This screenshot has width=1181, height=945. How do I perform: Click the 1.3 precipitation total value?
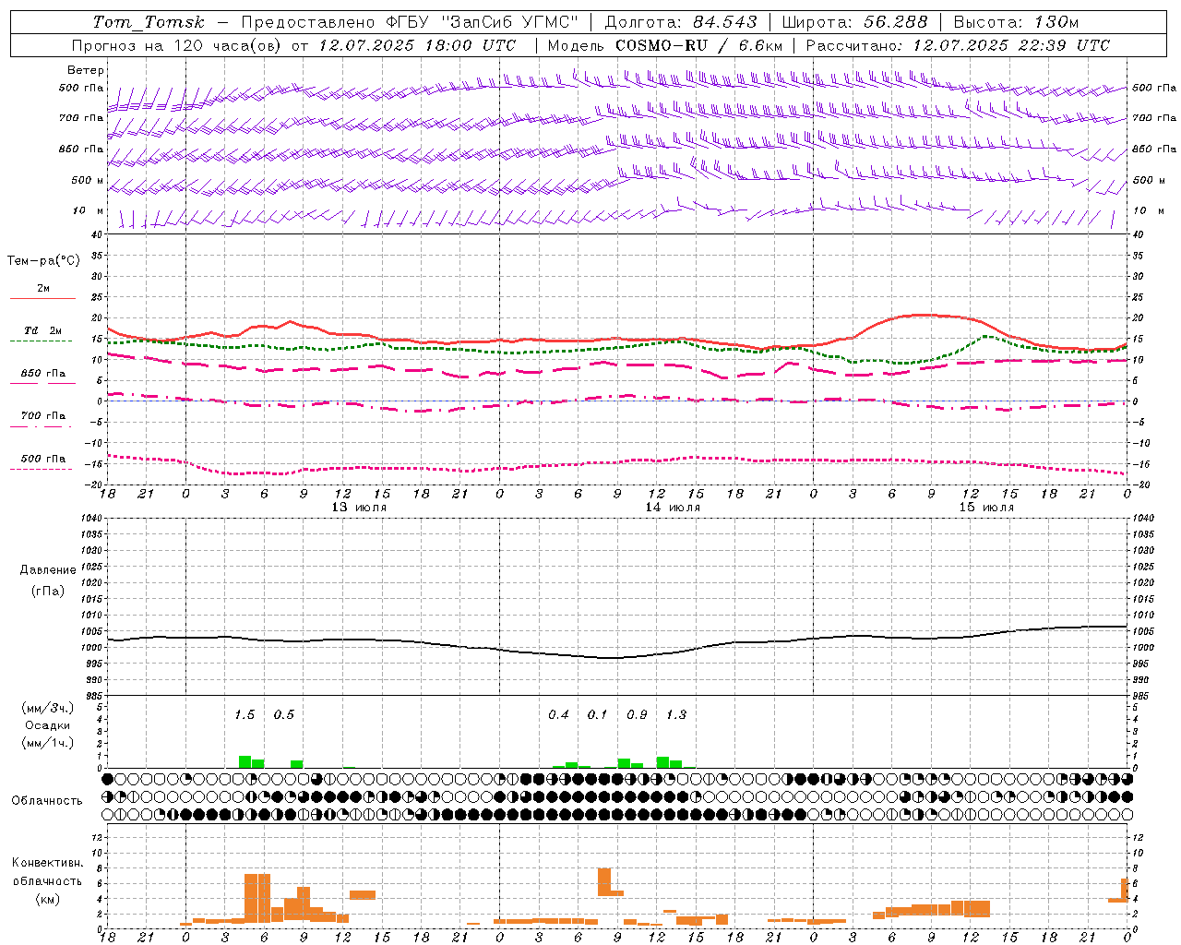pyautogui.click(x=676, y=714)
